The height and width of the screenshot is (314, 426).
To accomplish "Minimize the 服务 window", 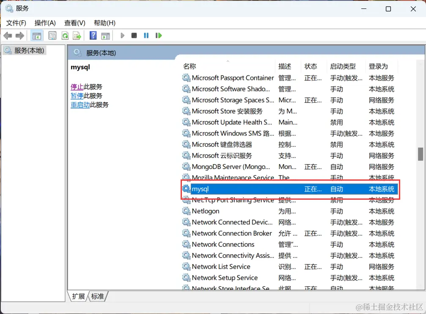I will (x=364, y=9).
